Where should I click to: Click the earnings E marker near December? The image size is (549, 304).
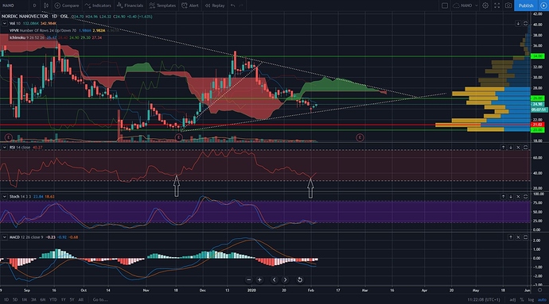pos(178,137)
